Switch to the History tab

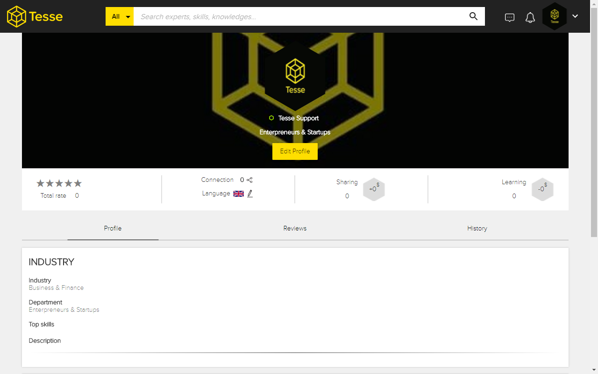click(477, 229)
